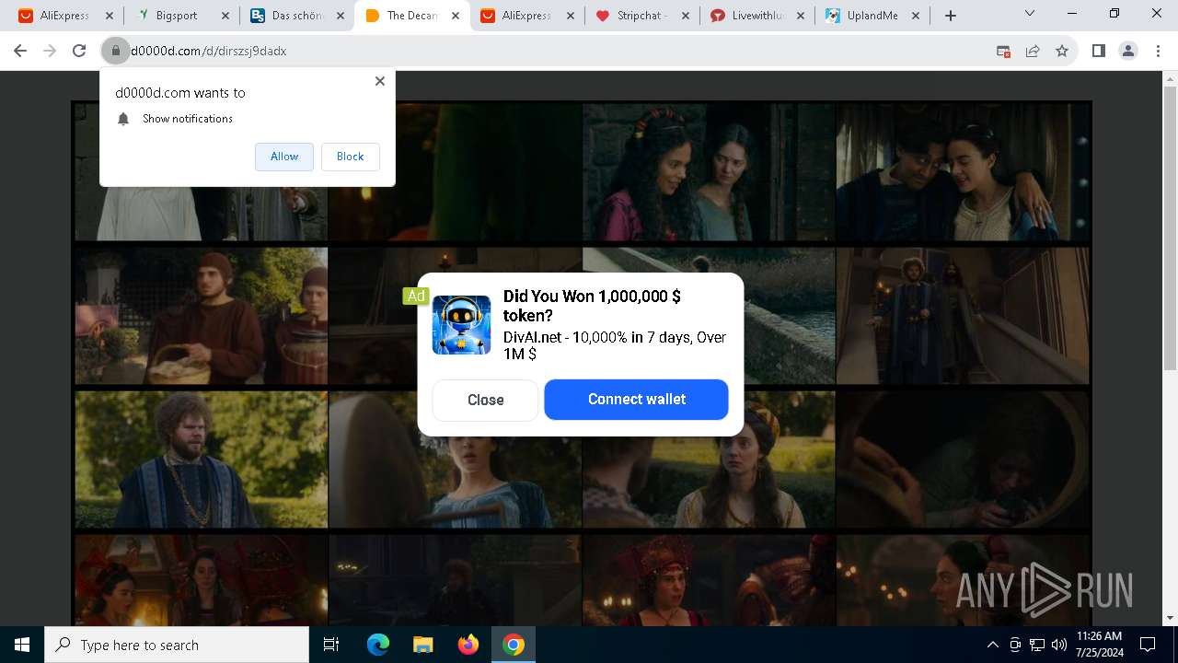
Task: Open File Explorer from the taskbar
Action: (x=422, y=645)
